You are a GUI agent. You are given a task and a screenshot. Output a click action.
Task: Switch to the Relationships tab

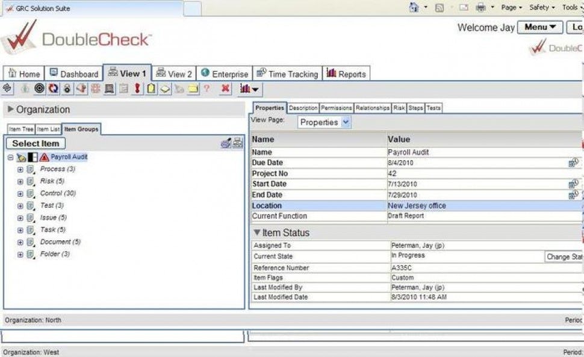(372, 108)
